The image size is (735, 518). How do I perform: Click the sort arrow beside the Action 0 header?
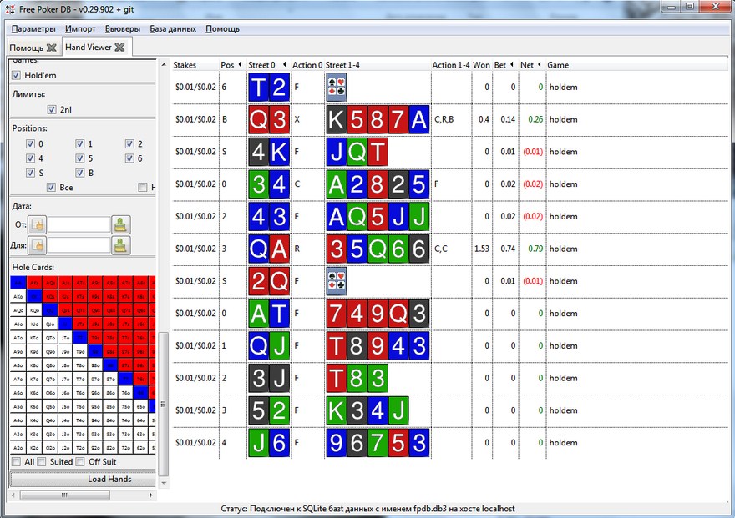pos(284,63)
